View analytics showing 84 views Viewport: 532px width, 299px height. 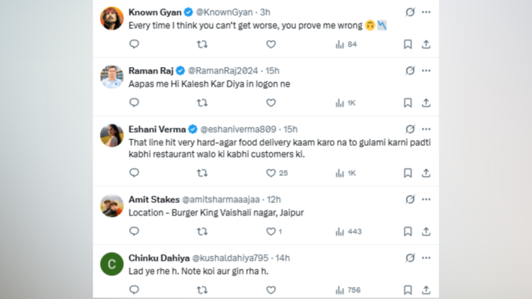pyautogui.click(x=346, y=44)
